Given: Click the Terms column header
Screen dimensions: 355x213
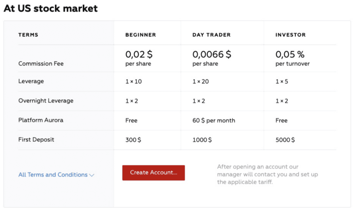Looking at the screenshot, I should tap(28, 35).
